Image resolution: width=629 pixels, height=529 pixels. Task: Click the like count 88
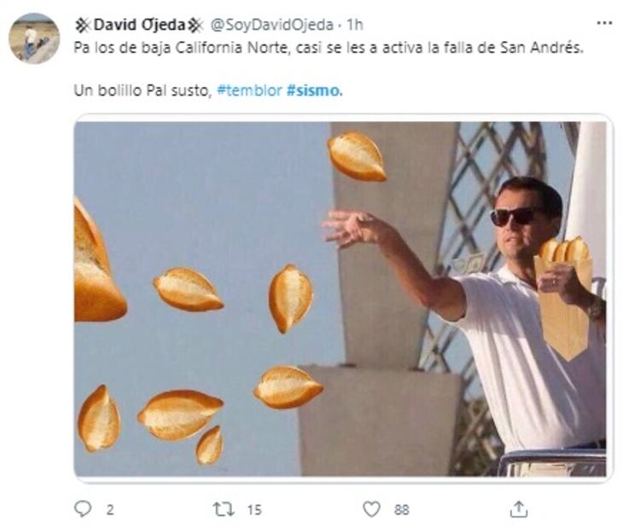401,509
